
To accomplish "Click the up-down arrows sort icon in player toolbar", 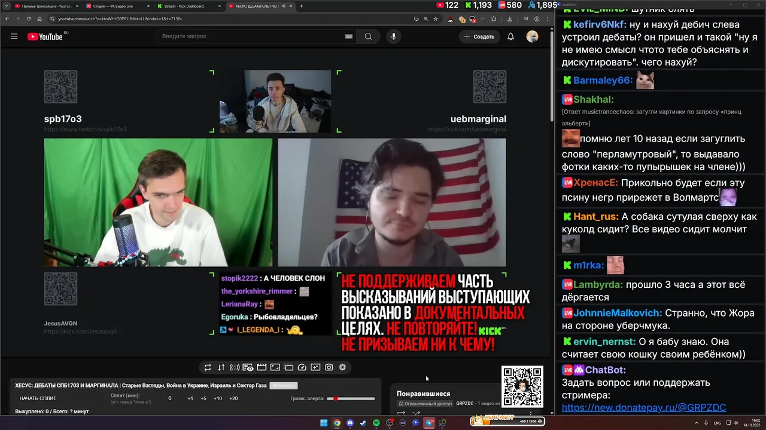I will [x=221, y=367].
